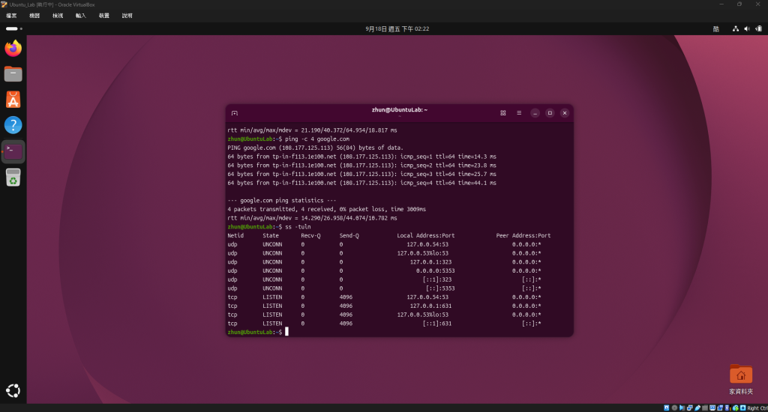Click the Netid column header
This screenshot has height=412, width=768.
[235, 235]
